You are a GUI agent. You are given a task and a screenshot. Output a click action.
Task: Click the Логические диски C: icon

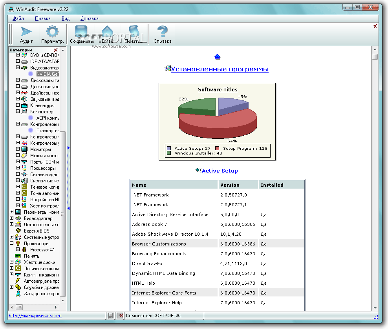[18, 268]
